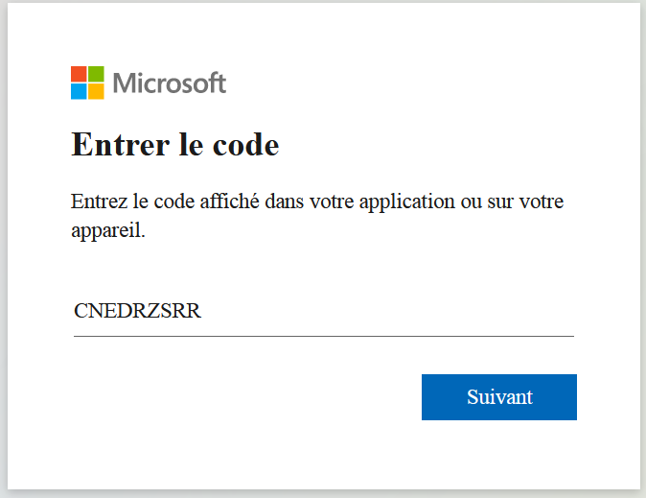Click the "Entrer le code" heading
646x498 pixels.
[x=175, y=145]
